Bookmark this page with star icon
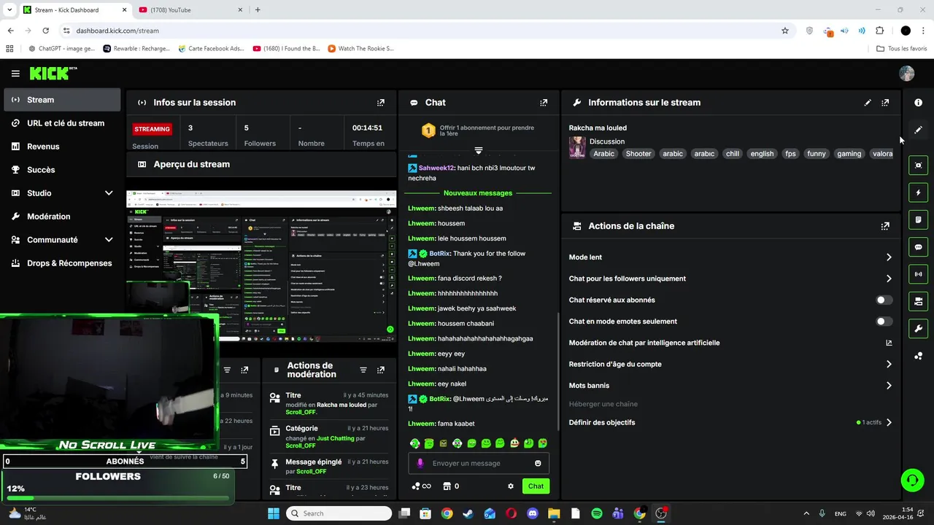Image resolution: width=934 pixels, height=525 pixels. [785, 31]
